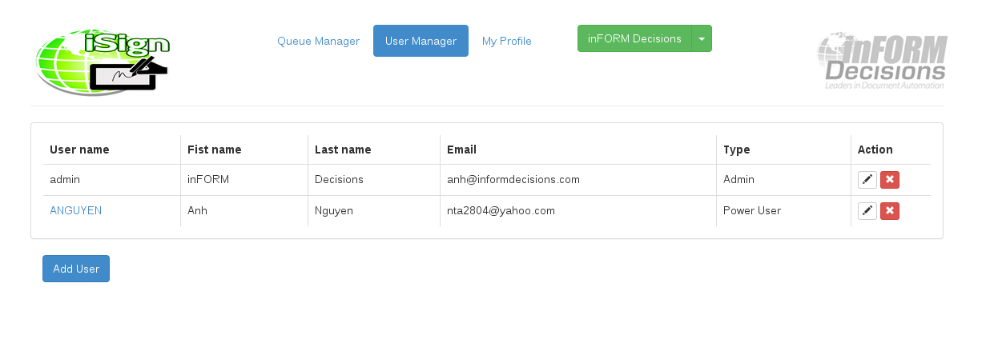Select the User Manager tab
The height and width of the screenshot is (339, 990).
[x=421, y=41]
